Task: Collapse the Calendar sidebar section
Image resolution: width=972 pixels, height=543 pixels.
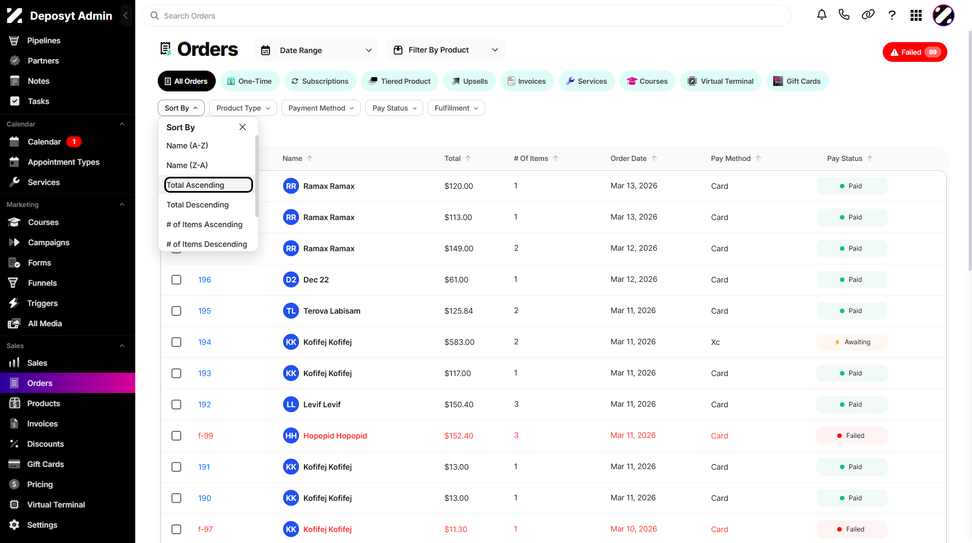Action: [x=122, y=124]
